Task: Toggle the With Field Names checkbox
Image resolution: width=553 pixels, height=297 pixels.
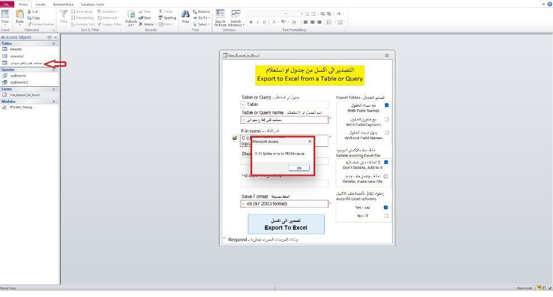Action: point(387,105)
